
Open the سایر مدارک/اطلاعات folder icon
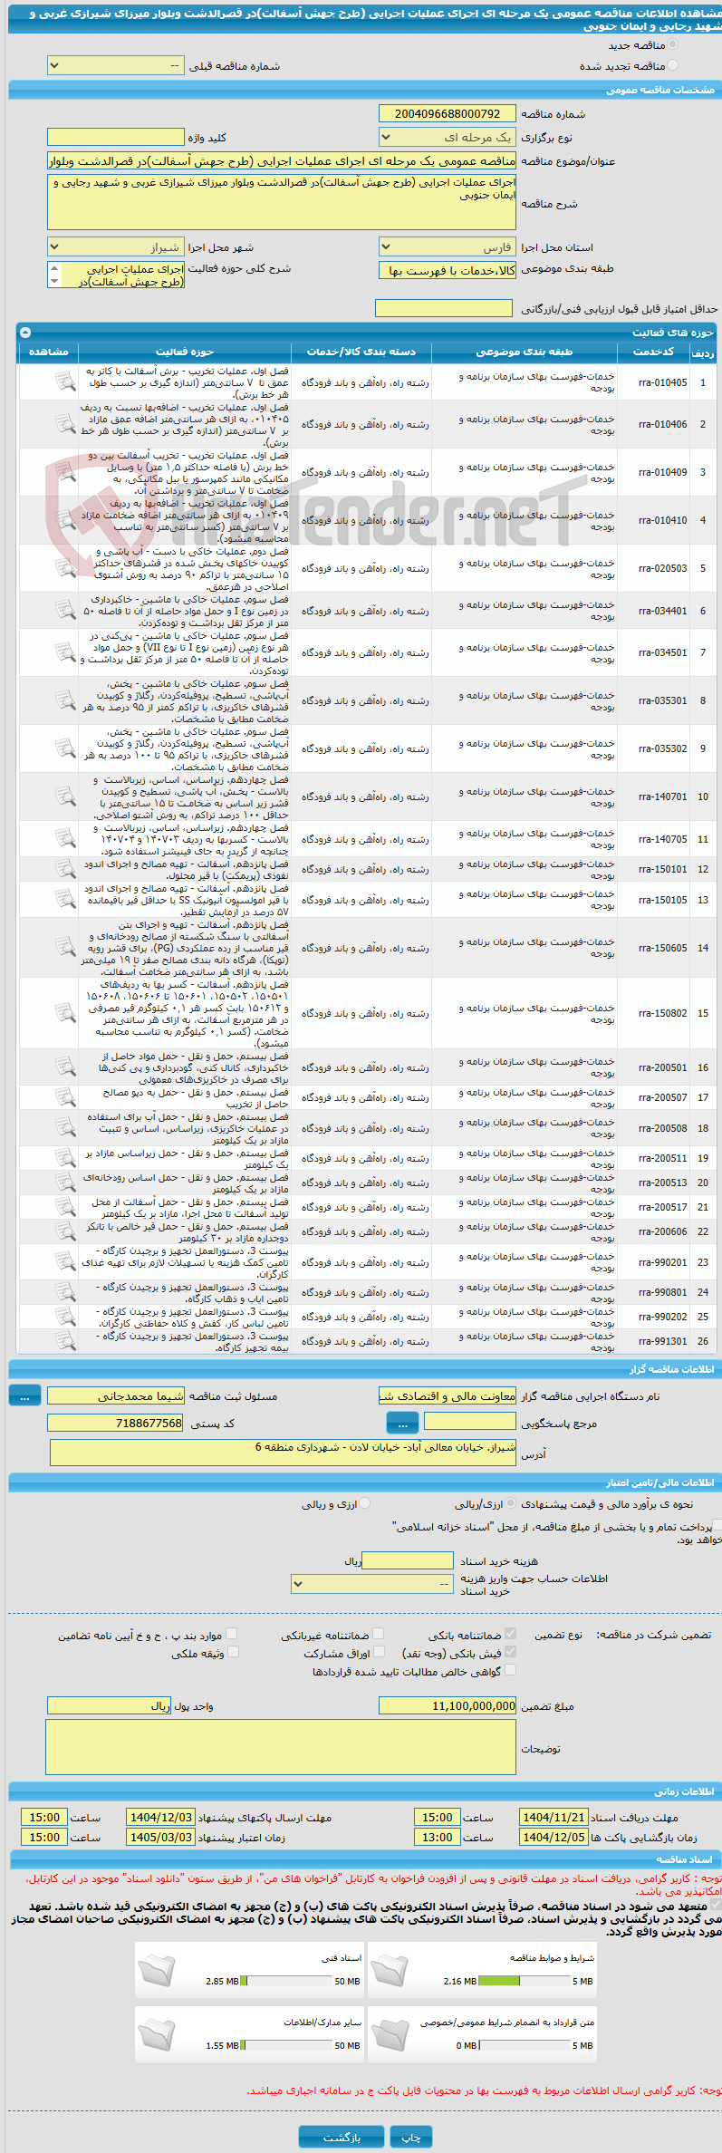click(x=157, y=2035)
